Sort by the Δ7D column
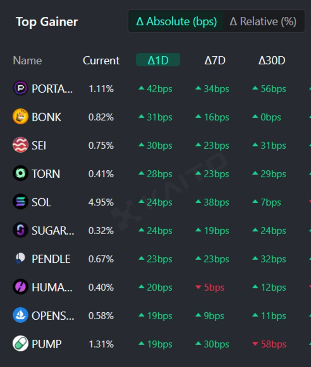The height and width of the screenshot is (367, 311). (215, 61)
